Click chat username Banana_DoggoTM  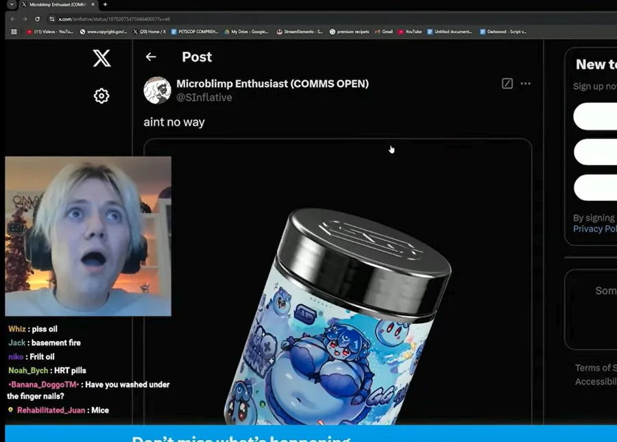43,384
